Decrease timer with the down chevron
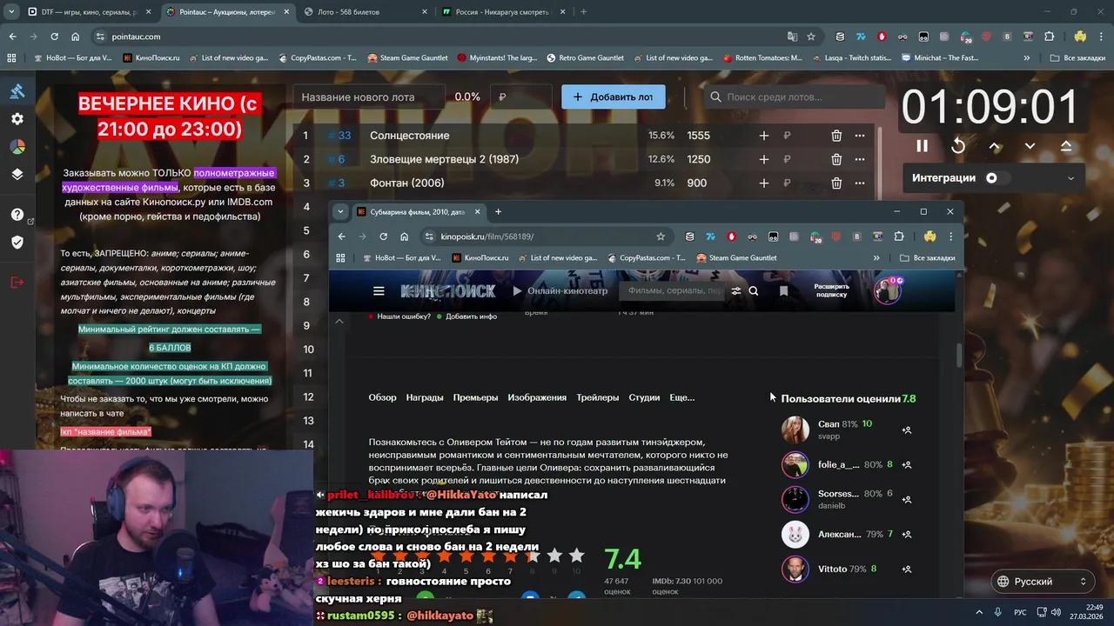 (1030, 146)
